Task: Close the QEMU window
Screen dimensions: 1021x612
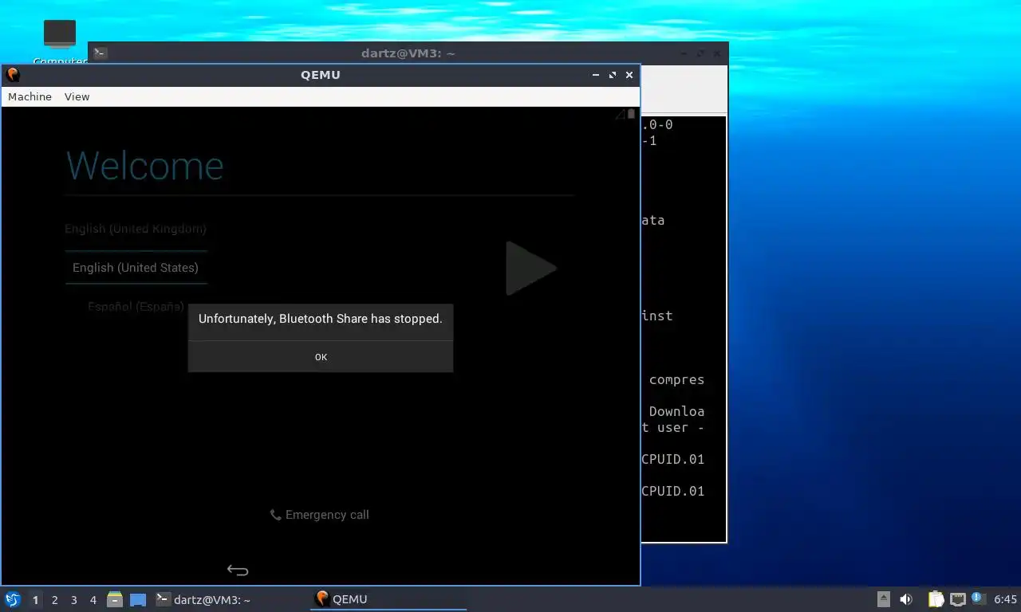Action: tap(629, 75)
